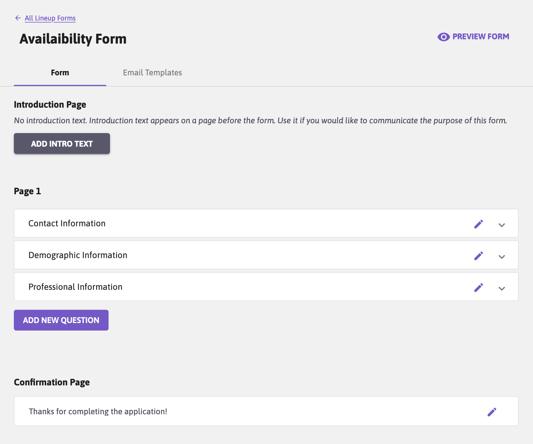The image size is (533, 444).
Task: Click the Availaibility Form title
Action: coord(73,39)
